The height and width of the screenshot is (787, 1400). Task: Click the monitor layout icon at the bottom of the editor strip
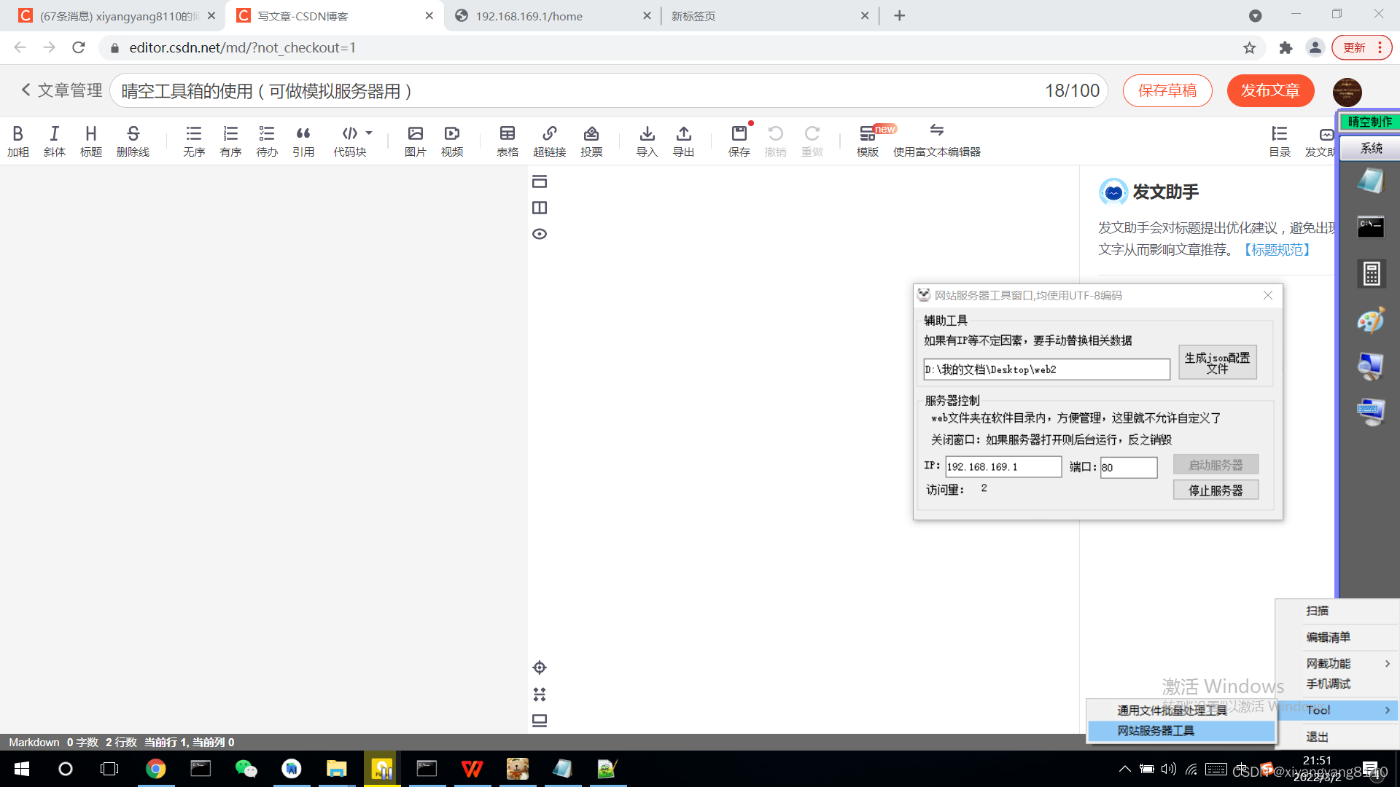540,721
